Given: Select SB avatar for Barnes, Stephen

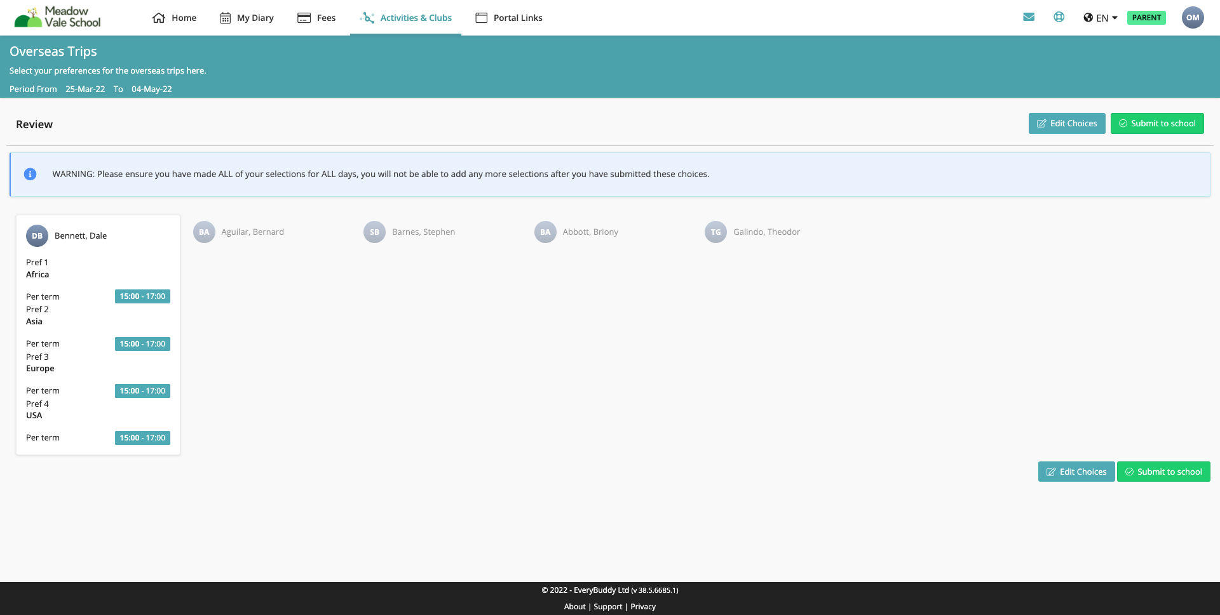Looking at the screenshot, I should click(x=374, y=232).
